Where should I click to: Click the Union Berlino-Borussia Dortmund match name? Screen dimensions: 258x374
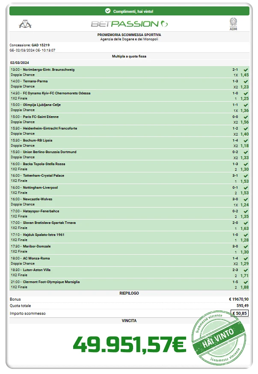(50, 152)
